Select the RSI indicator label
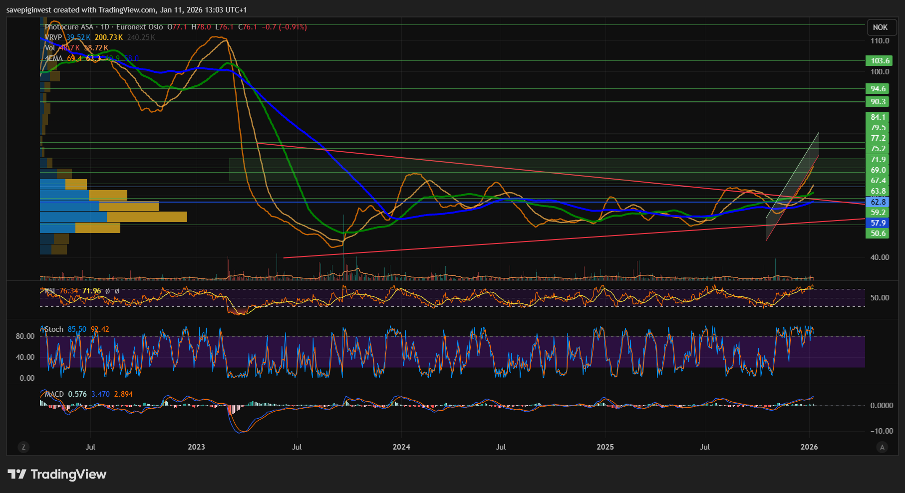 point(50,291)
